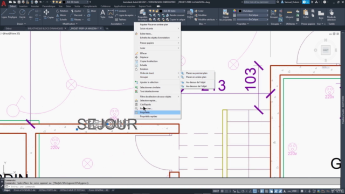Click Créer block button
Image resolution: width=345 pixels, height=194 pixels.
(199, 11)
